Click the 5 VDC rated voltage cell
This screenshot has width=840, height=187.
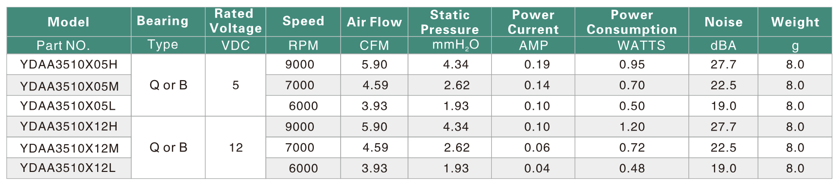click(x=236, y=85)
